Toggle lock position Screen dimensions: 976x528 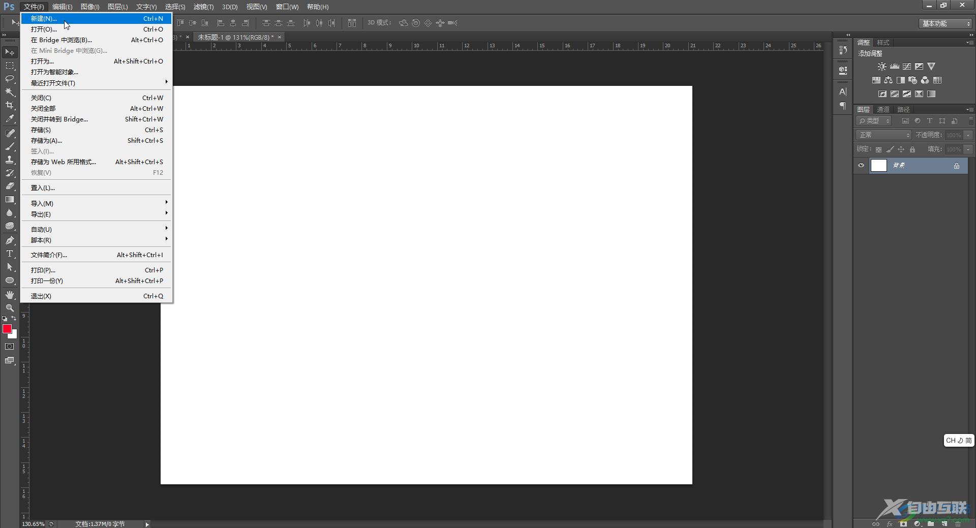[x=901, y=149]
